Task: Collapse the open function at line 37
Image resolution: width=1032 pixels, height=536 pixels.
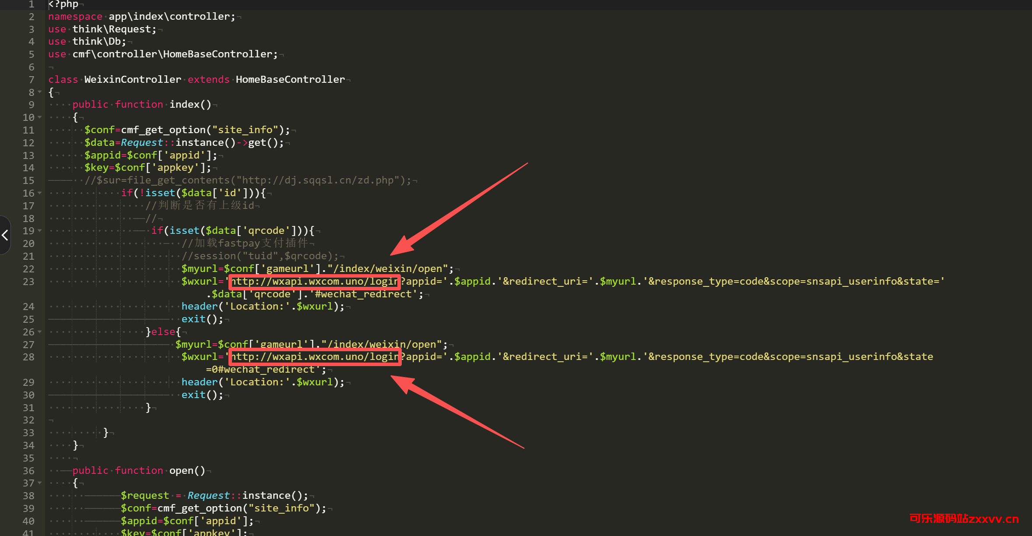Action: pyautogui.click(x=40, y=483)
